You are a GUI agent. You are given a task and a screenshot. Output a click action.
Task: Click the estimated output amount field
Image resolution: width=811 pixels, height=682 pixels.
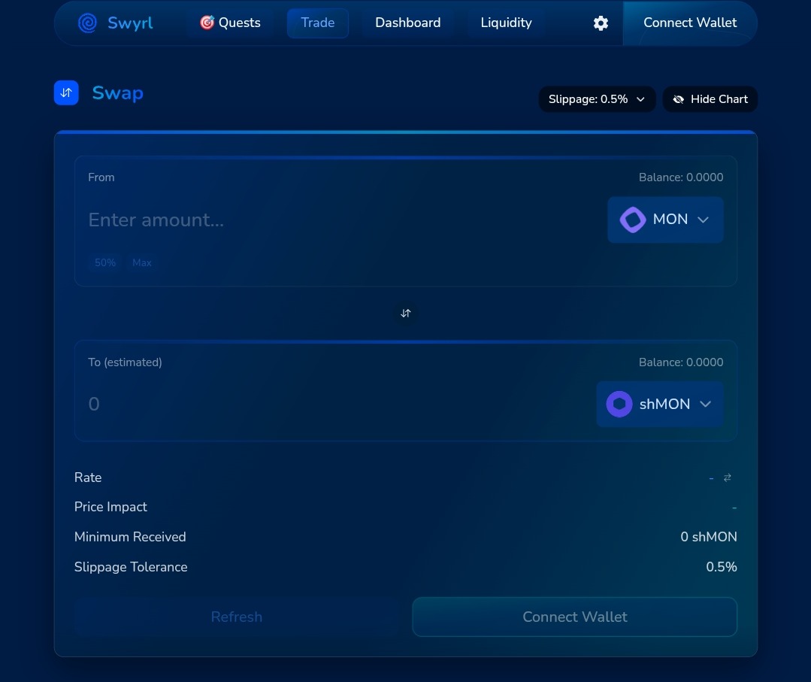click(336, 404)
